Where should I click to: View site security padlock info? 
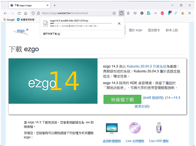click(x=38, y=13)
